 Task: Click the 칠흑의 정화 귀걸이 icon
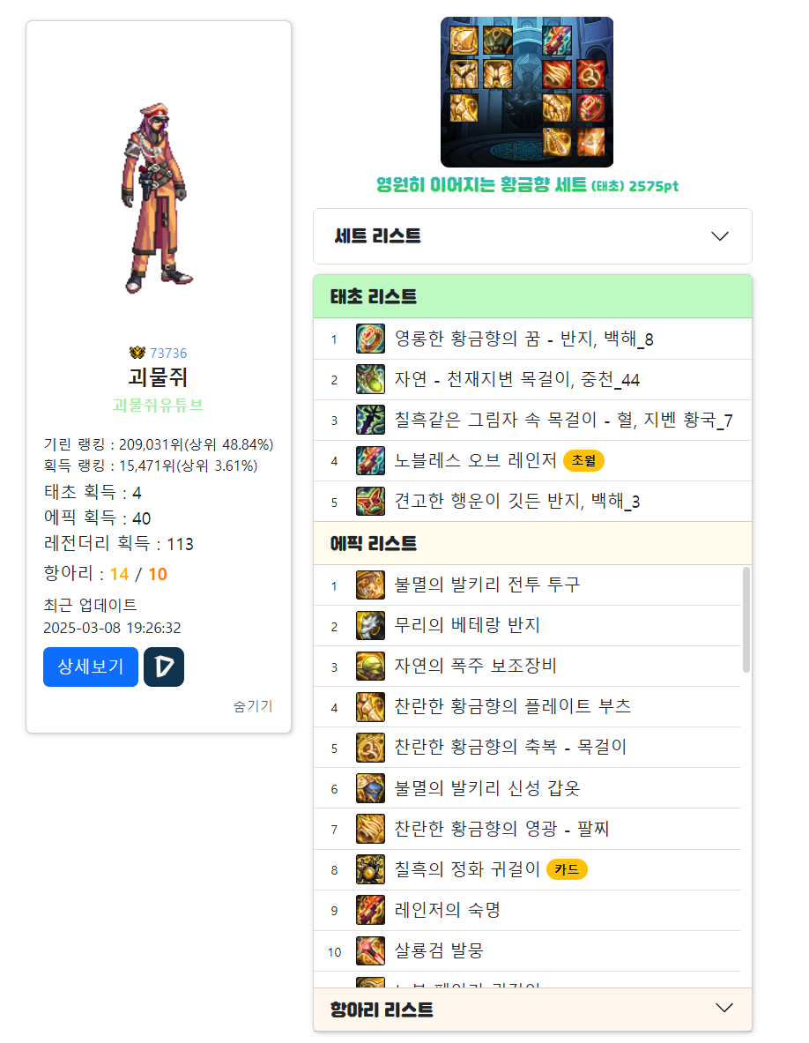point(370,870)
